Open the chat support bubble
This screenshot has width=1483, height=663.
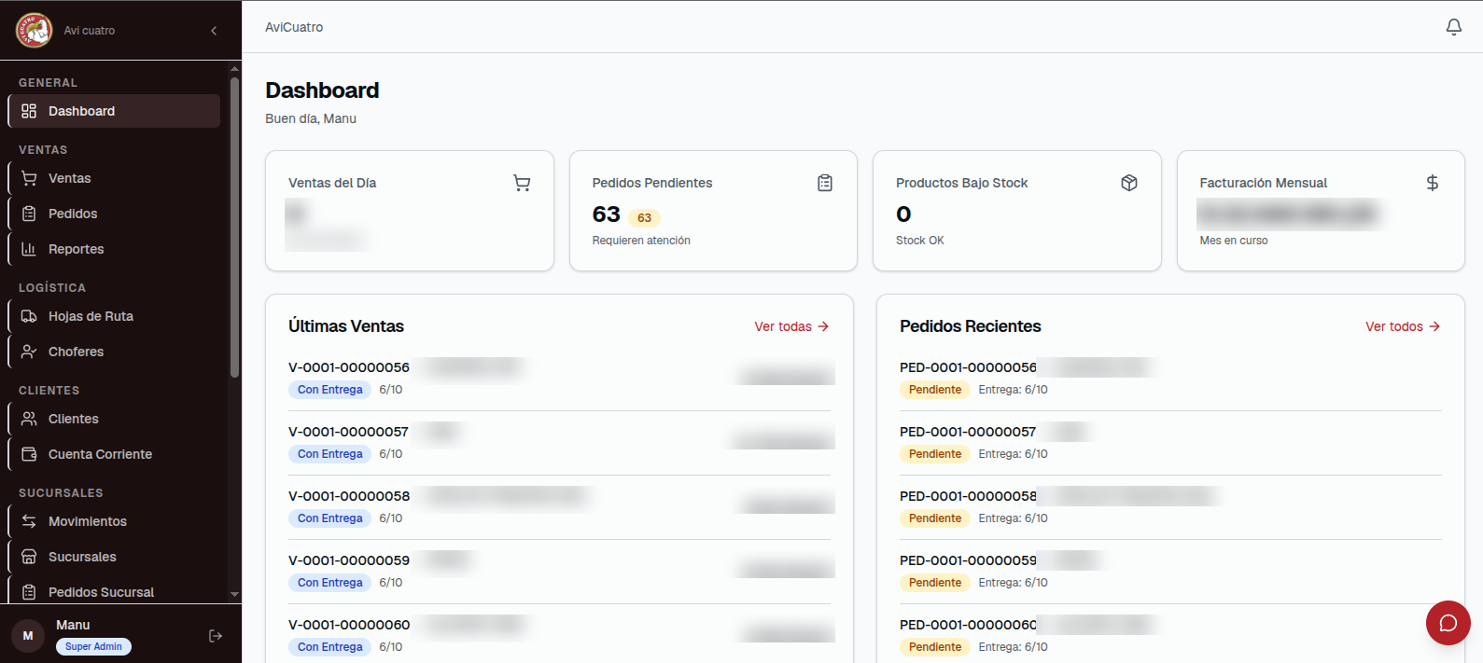(x=1448, y=623)
